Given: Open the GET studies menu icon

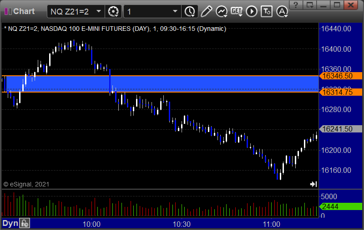Looking at the screenshot, I should point(237,11).
